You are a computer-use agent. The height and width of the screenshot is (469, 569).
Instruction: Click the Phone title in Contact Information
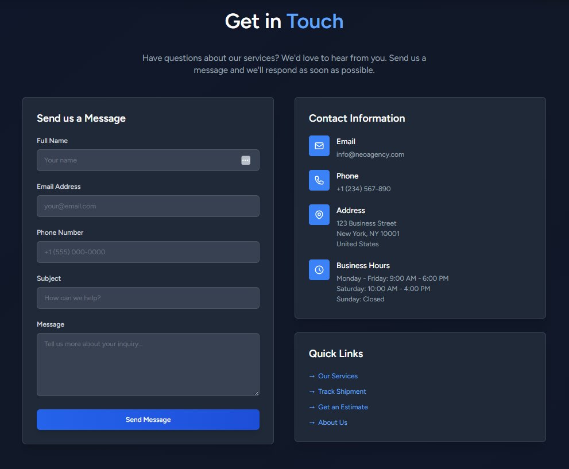tap(347, 176)
